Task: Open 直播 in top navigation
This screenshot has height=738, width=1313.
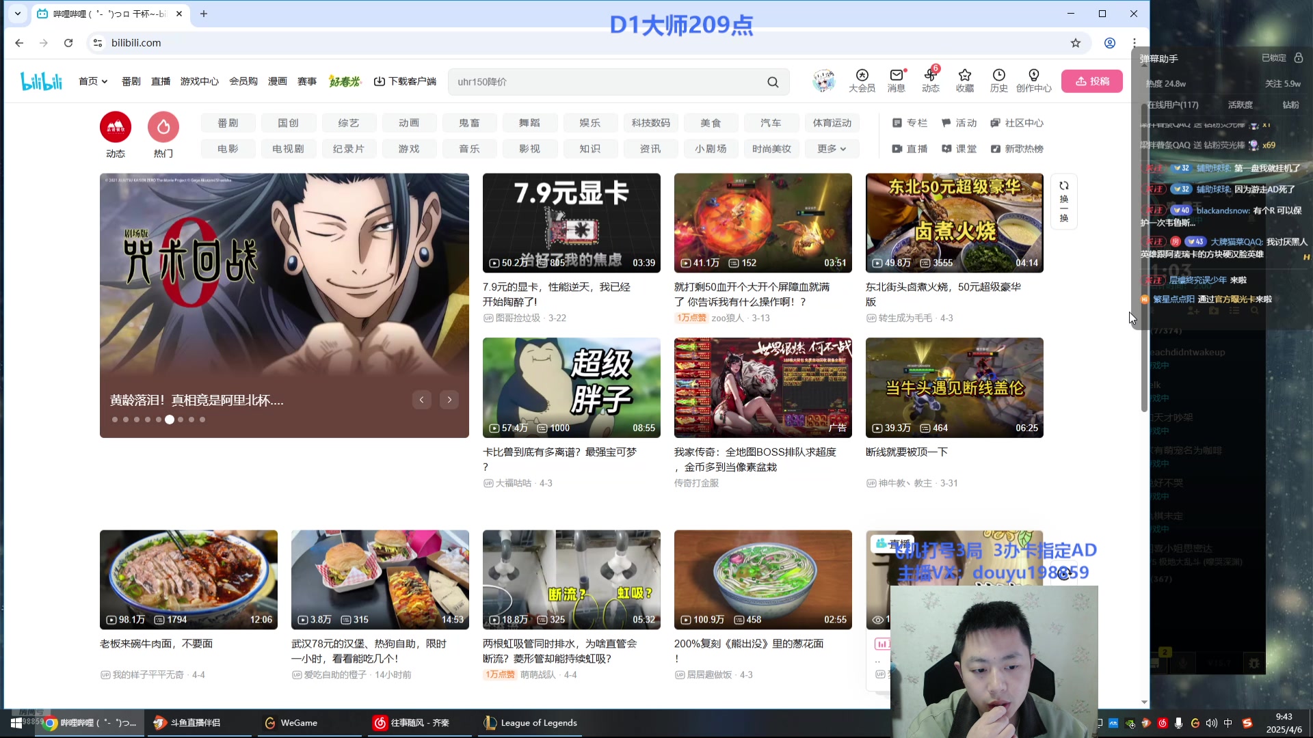Action: click(x=161, y=81)
